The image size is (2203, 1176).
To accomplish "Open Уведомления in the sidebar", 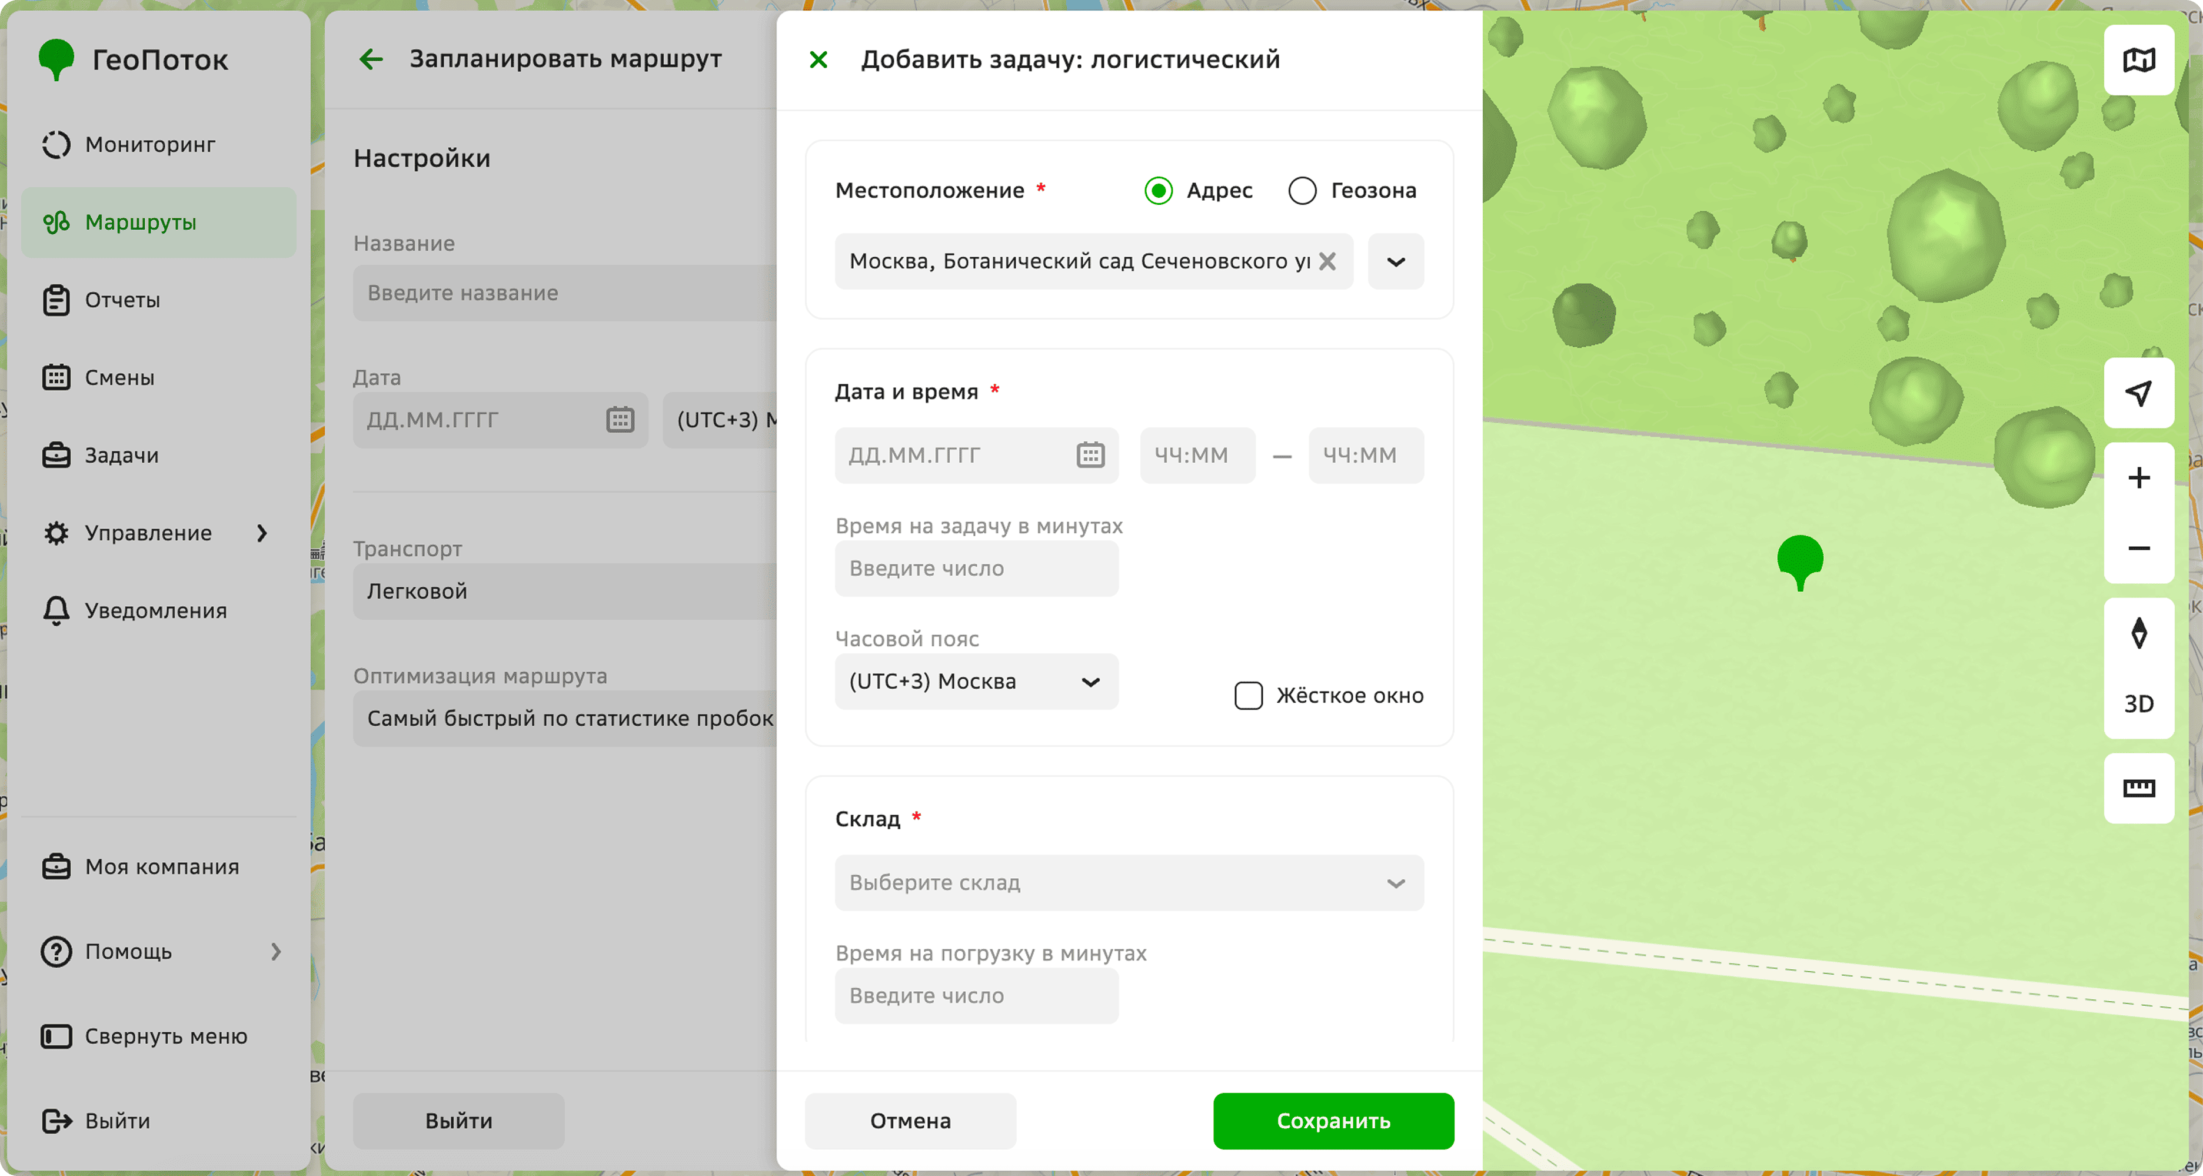I will pyautogui.click(x=158, y=611).
